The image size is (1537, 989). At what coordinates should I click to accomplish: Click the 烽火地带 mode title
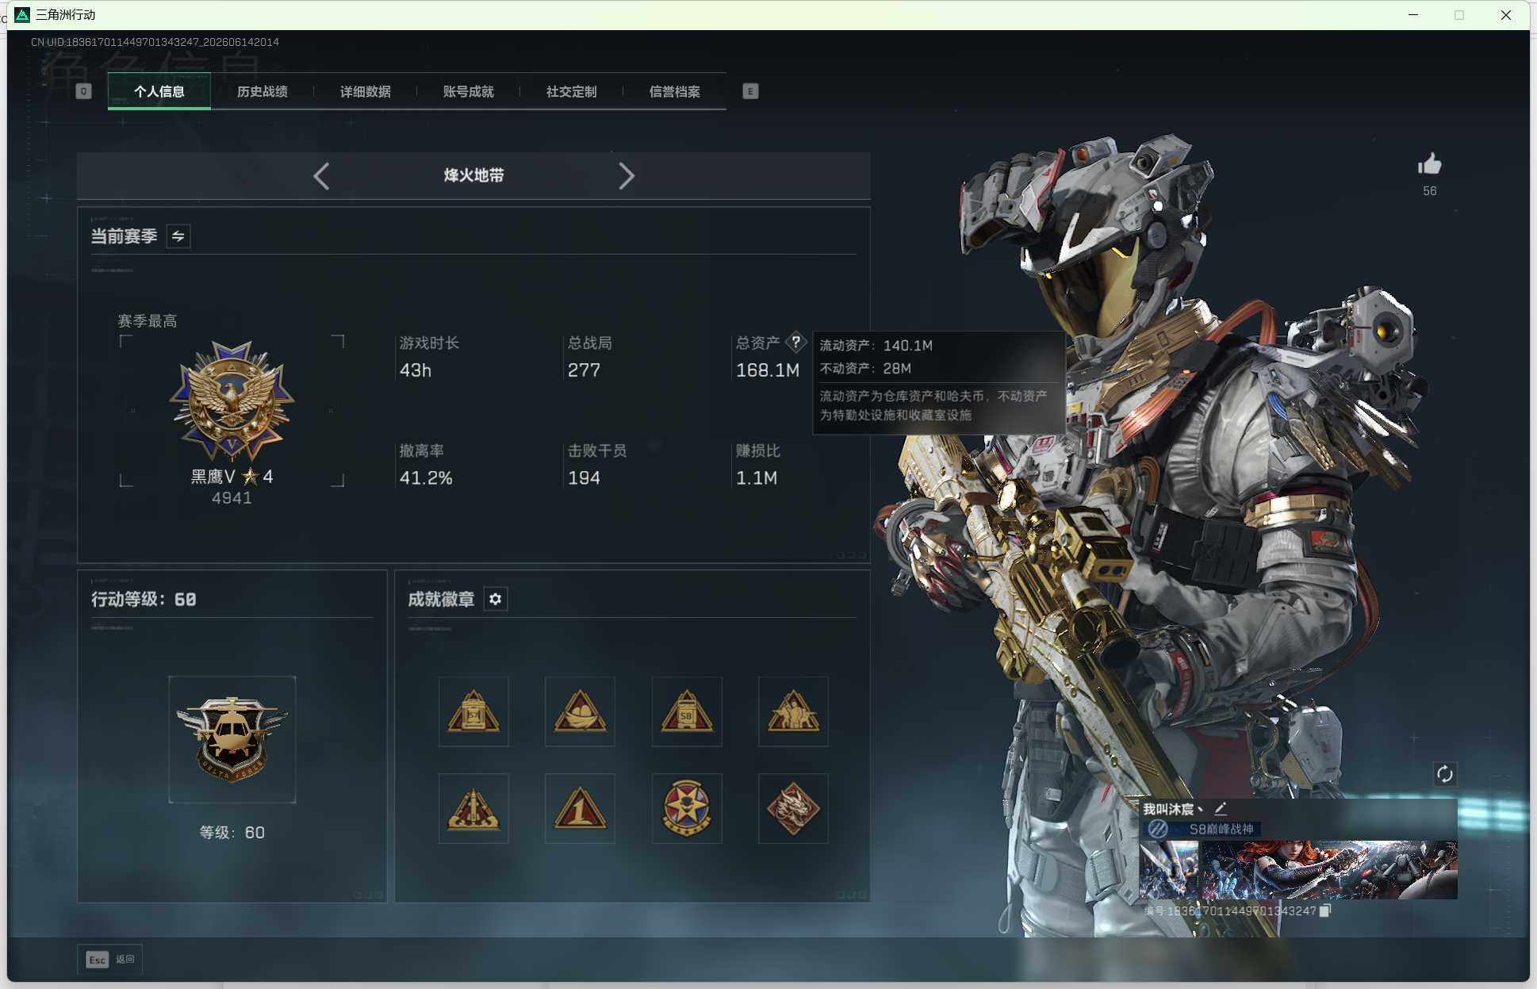[473, 175]
